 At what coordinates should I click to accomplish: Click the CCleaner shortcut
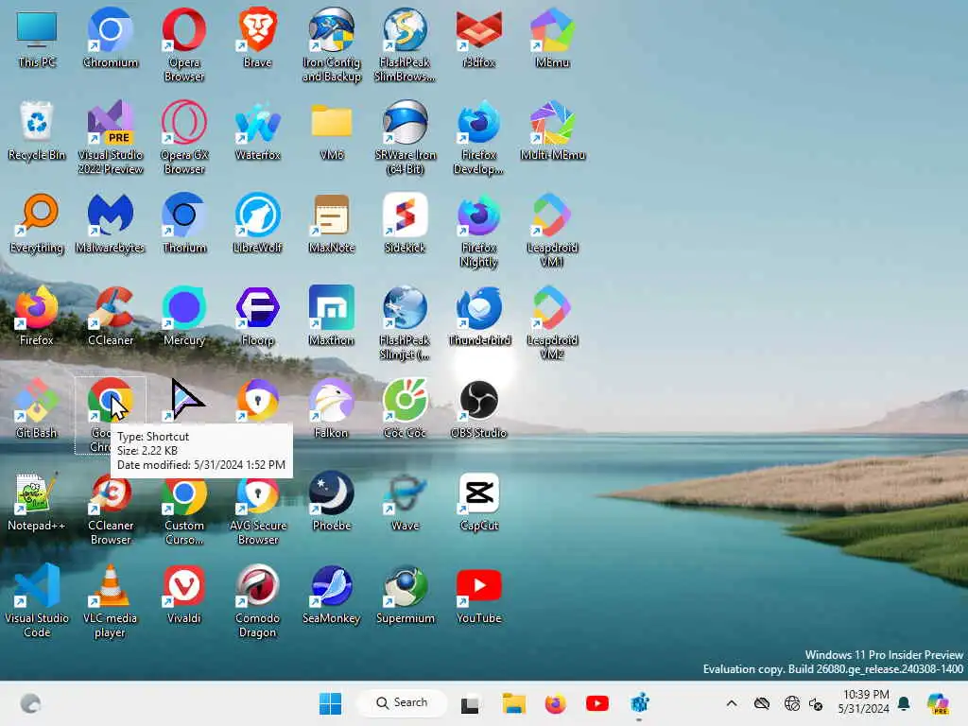[x=111, y=315]
